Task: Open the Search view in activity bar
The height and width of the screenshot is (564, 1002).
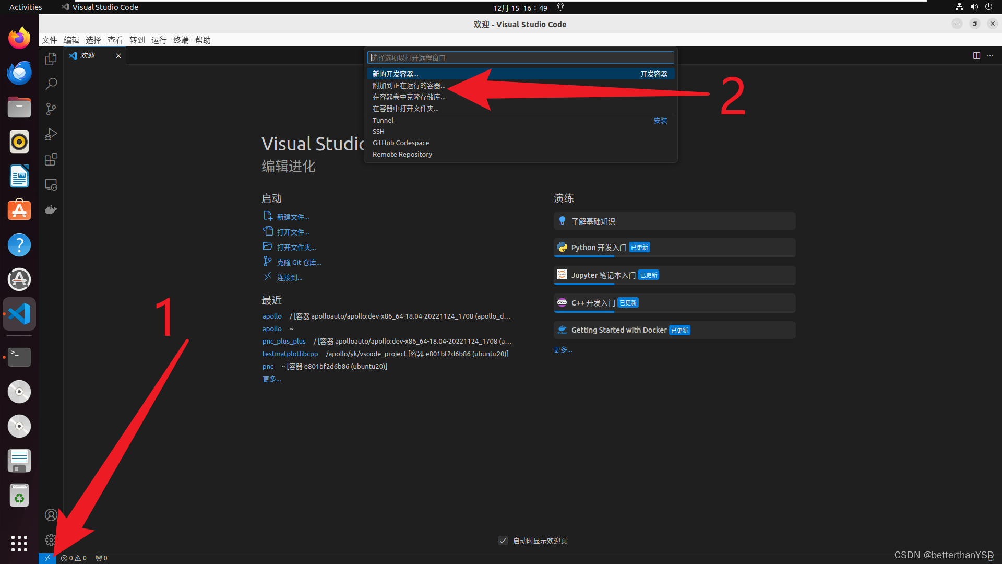Action: pyautogui.click(x=51, y=84)
